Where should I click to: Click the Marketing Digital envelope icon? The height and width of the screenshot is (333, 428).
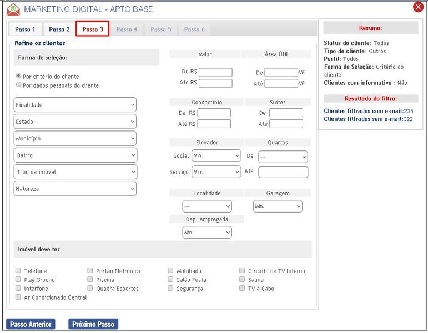click(13, 9)
